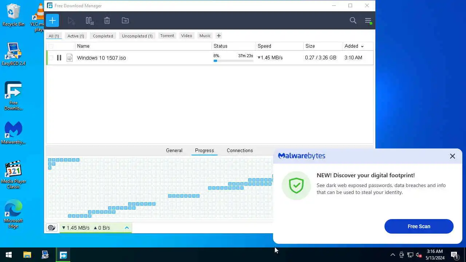The image size is (466, 262).
Task: Open search in Free Download Manager
Action: tap(353, 20)
